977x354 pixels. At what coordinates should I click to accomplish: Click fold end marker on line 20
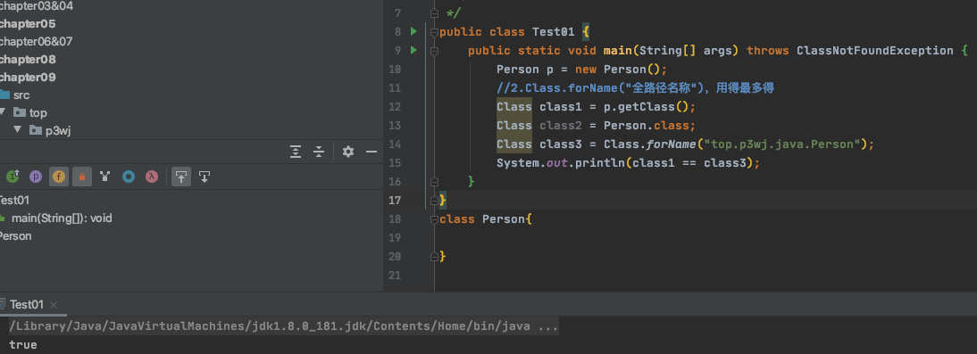(x=434, y=256)
